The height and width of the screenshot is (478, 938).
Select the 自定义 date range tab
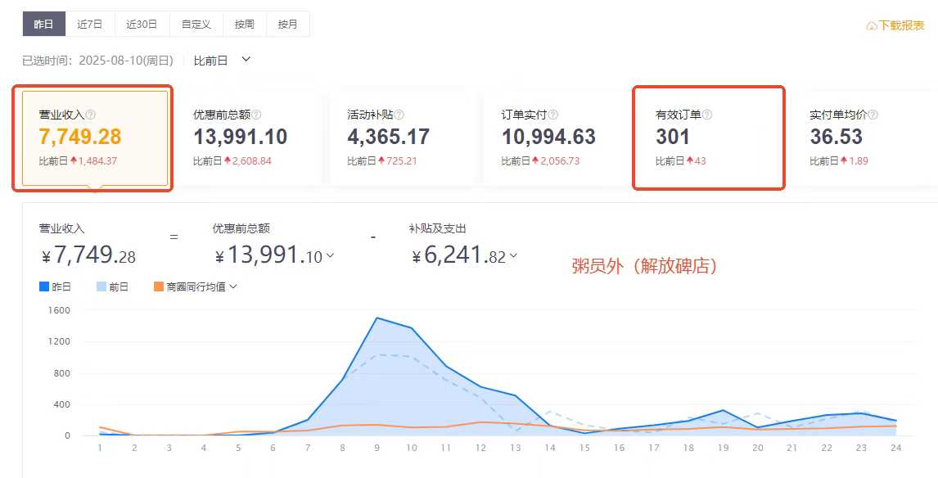coord(196,25)
